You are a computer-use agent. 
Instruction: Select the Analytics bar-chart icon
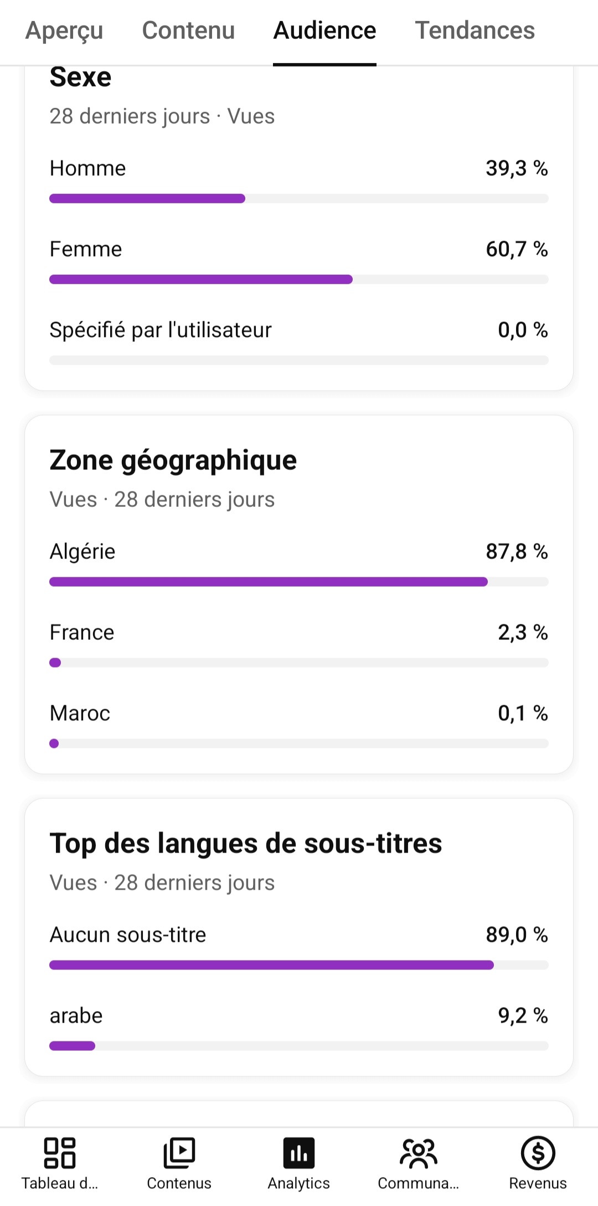pyautogui.click(x=299, y=1152)
